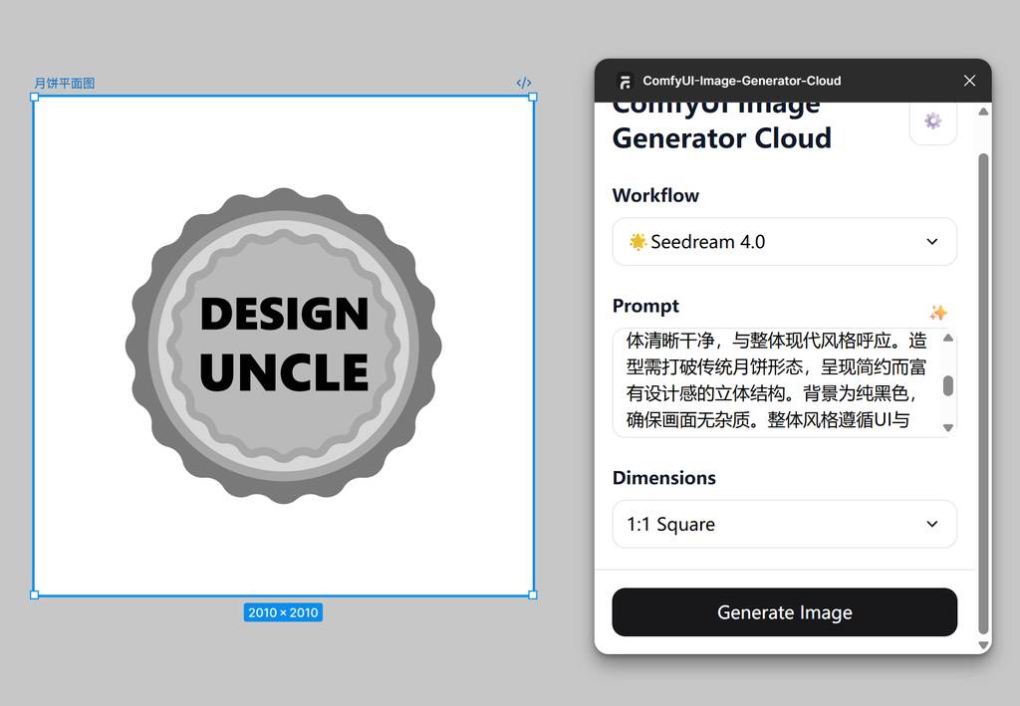
Task: Click the Prompt box scroll-up arrow
Action: click(x=947, y=339)
